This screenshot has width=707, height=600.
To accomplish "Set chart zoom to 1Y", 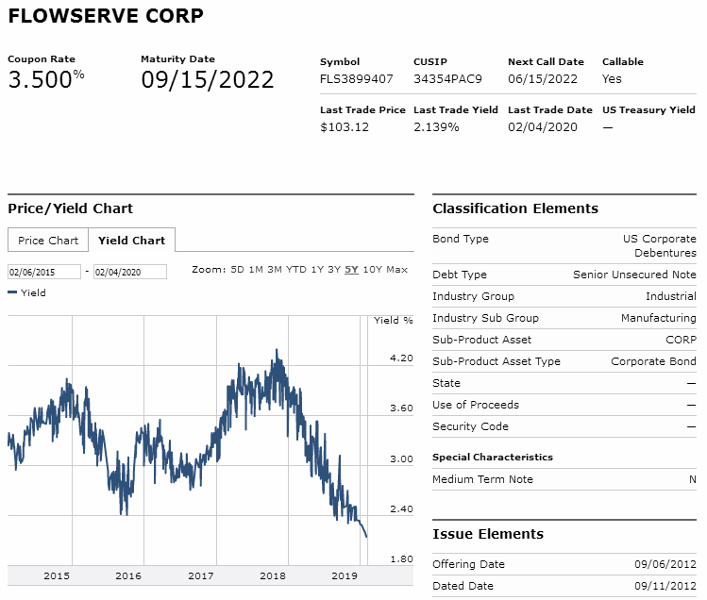I will (317, 270).
